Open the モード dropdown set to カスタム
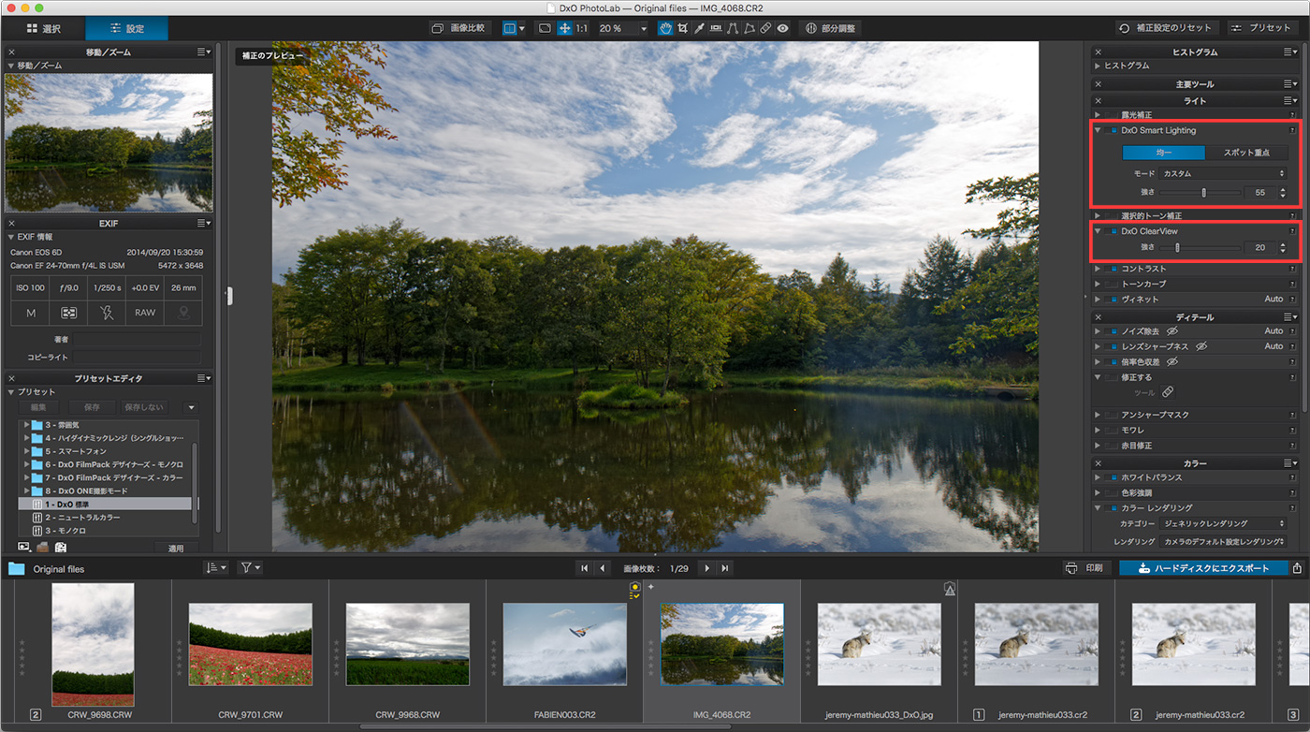 click(x=1223, y=173)
